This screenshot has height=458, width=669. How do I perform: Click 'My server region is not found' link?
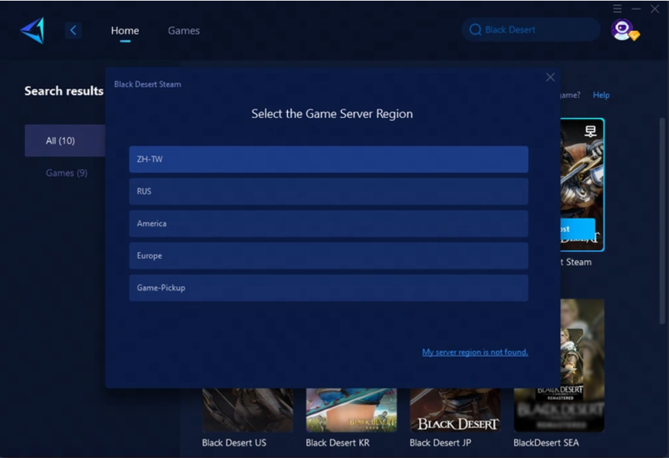click(475, 352)
